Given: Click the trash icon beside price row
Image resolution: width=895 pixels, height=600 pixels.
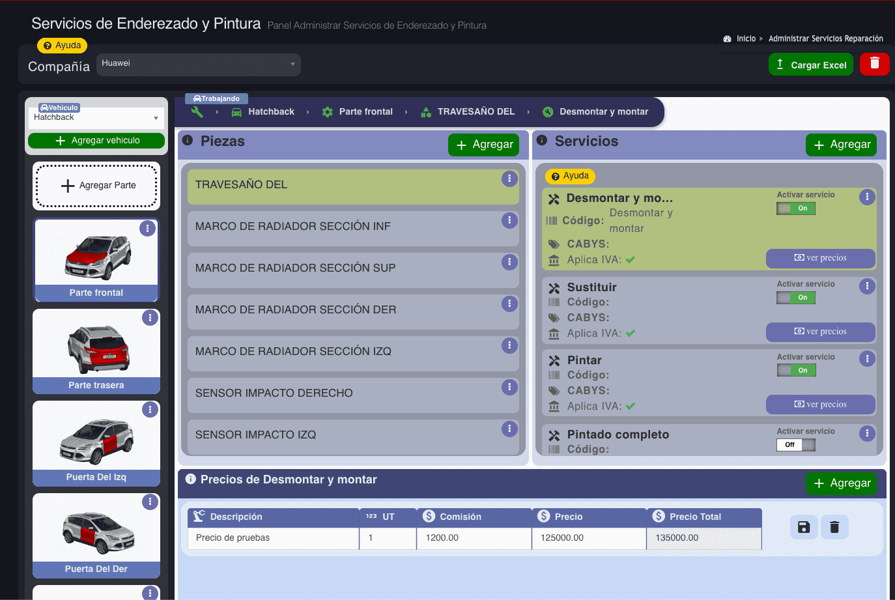Looking at the screenshot, I should 834,527.
